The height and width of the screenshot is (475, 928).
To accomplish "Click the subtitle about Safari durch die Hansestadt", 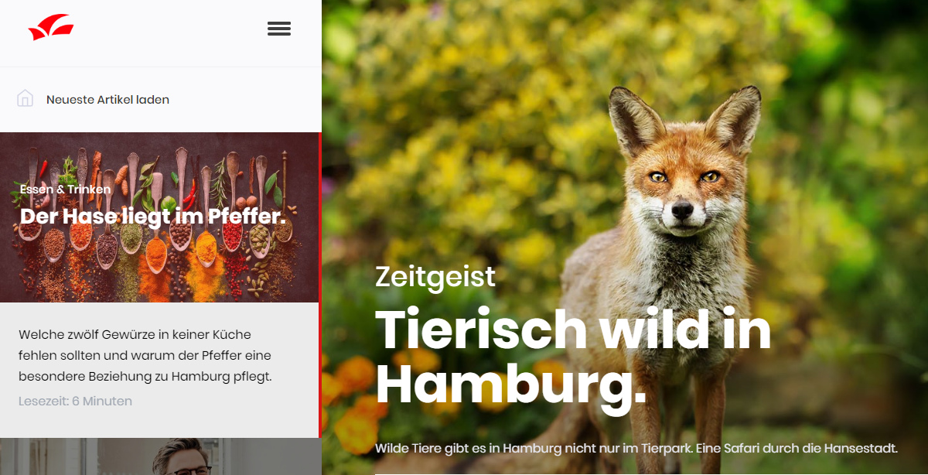I will point(636,448).
